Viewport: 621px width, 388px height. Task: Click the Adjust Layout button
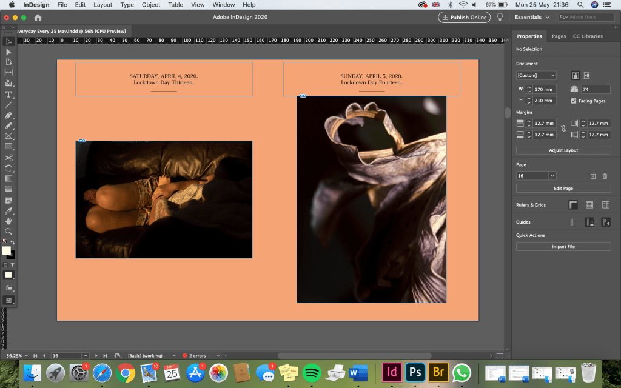pyautogui.click(x=563, y=150)
